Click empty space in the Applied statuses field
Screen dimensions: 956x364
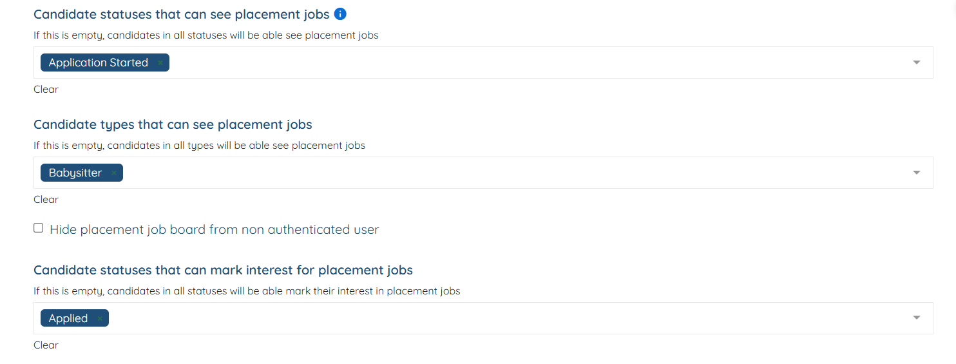515,318
